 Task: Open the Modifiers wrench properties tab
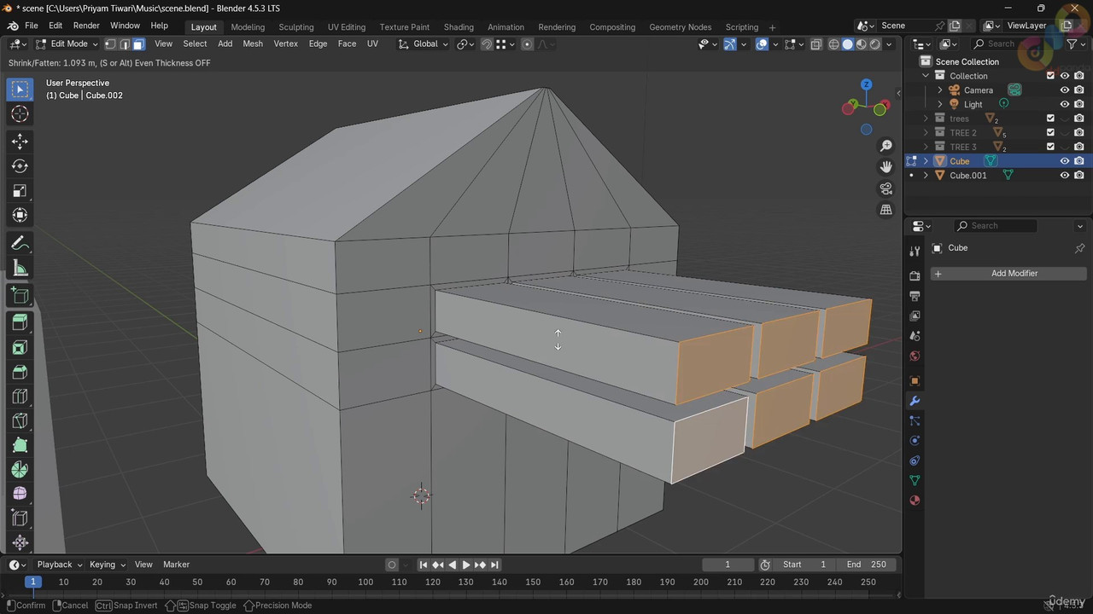(915, 401)
